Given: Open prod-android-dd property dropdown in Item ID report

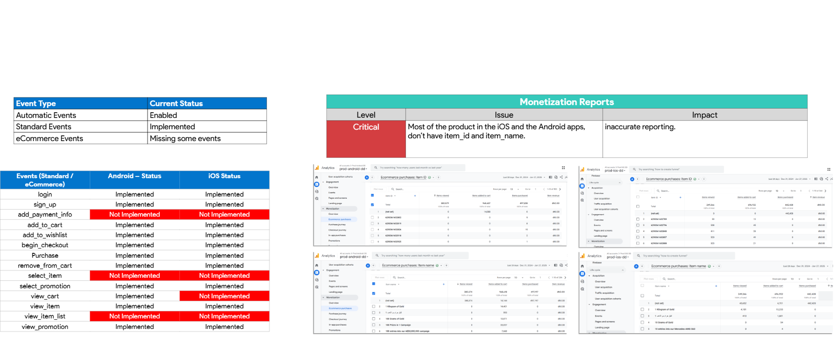Looking at the screenshot, I should (x=354, y=169).
